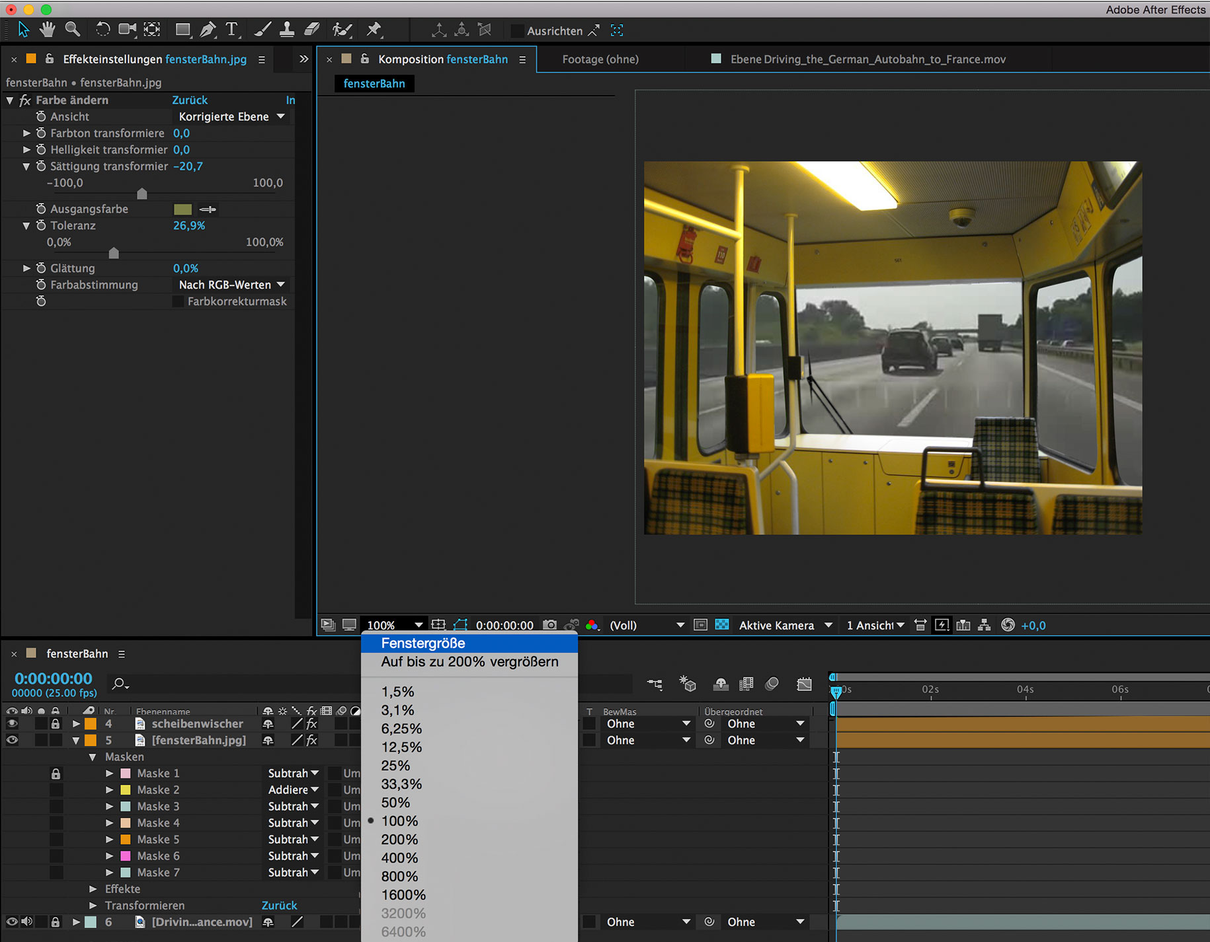Choose Fenstergröße from zoom menu
The width and height of the screenshot is (1210, 942).
click(x=423, y=643)
